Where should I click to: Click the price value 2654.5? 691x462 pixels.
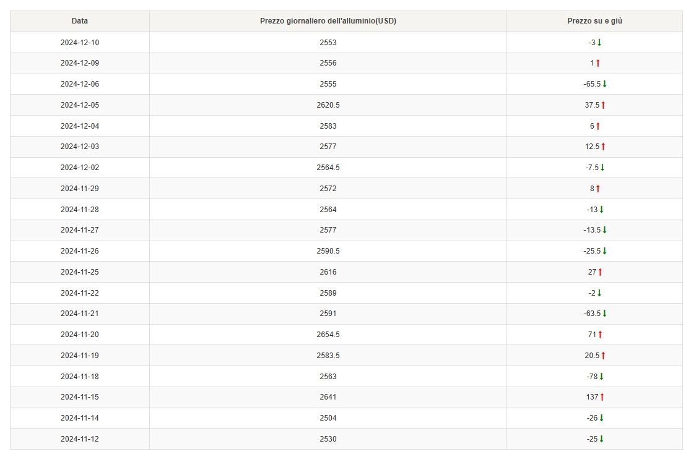click(328, 335)
